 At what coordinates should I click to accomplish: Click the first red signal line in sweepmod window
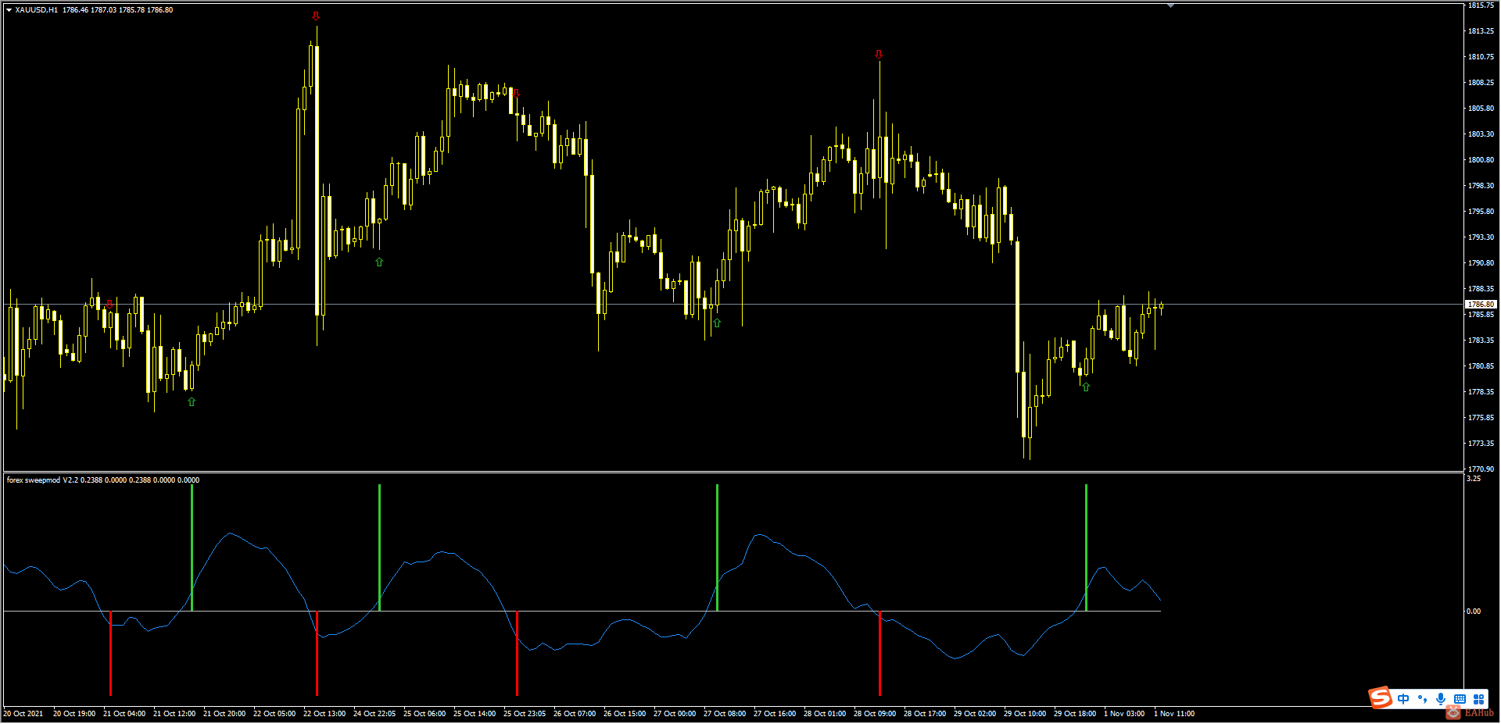110,653
